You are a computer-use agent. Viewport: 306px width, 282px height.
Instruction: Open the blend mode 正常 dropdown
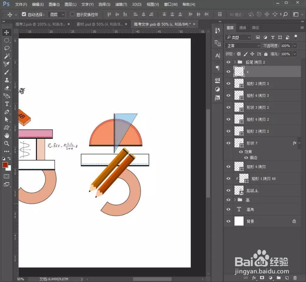coord(243,46)
